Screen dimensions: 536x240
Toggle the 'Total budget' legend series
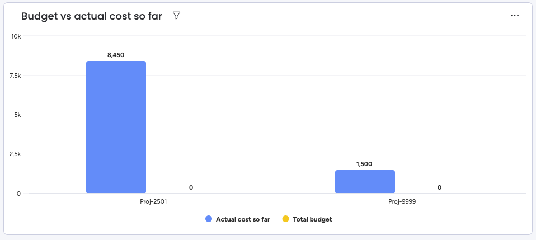[312, 219]
